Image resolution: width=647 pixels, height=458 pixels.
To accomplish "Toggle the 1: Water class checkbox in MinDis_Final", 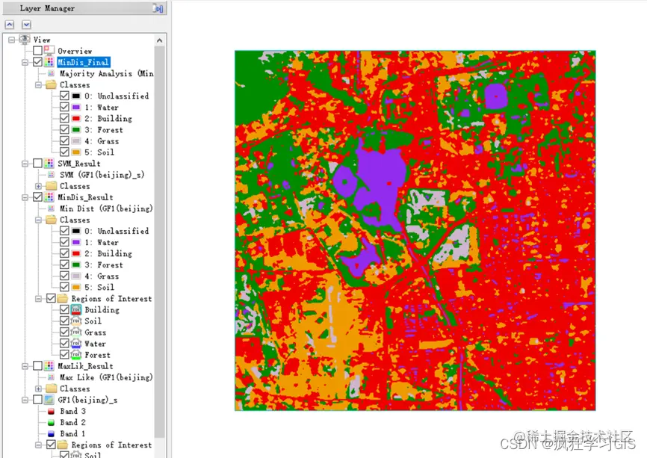I will tap(64, 108).
